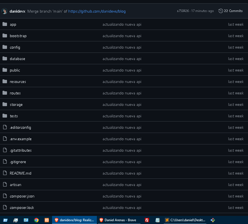Click the database folder icon
This screenshot has height=224, width=248.
click(5, 59)
